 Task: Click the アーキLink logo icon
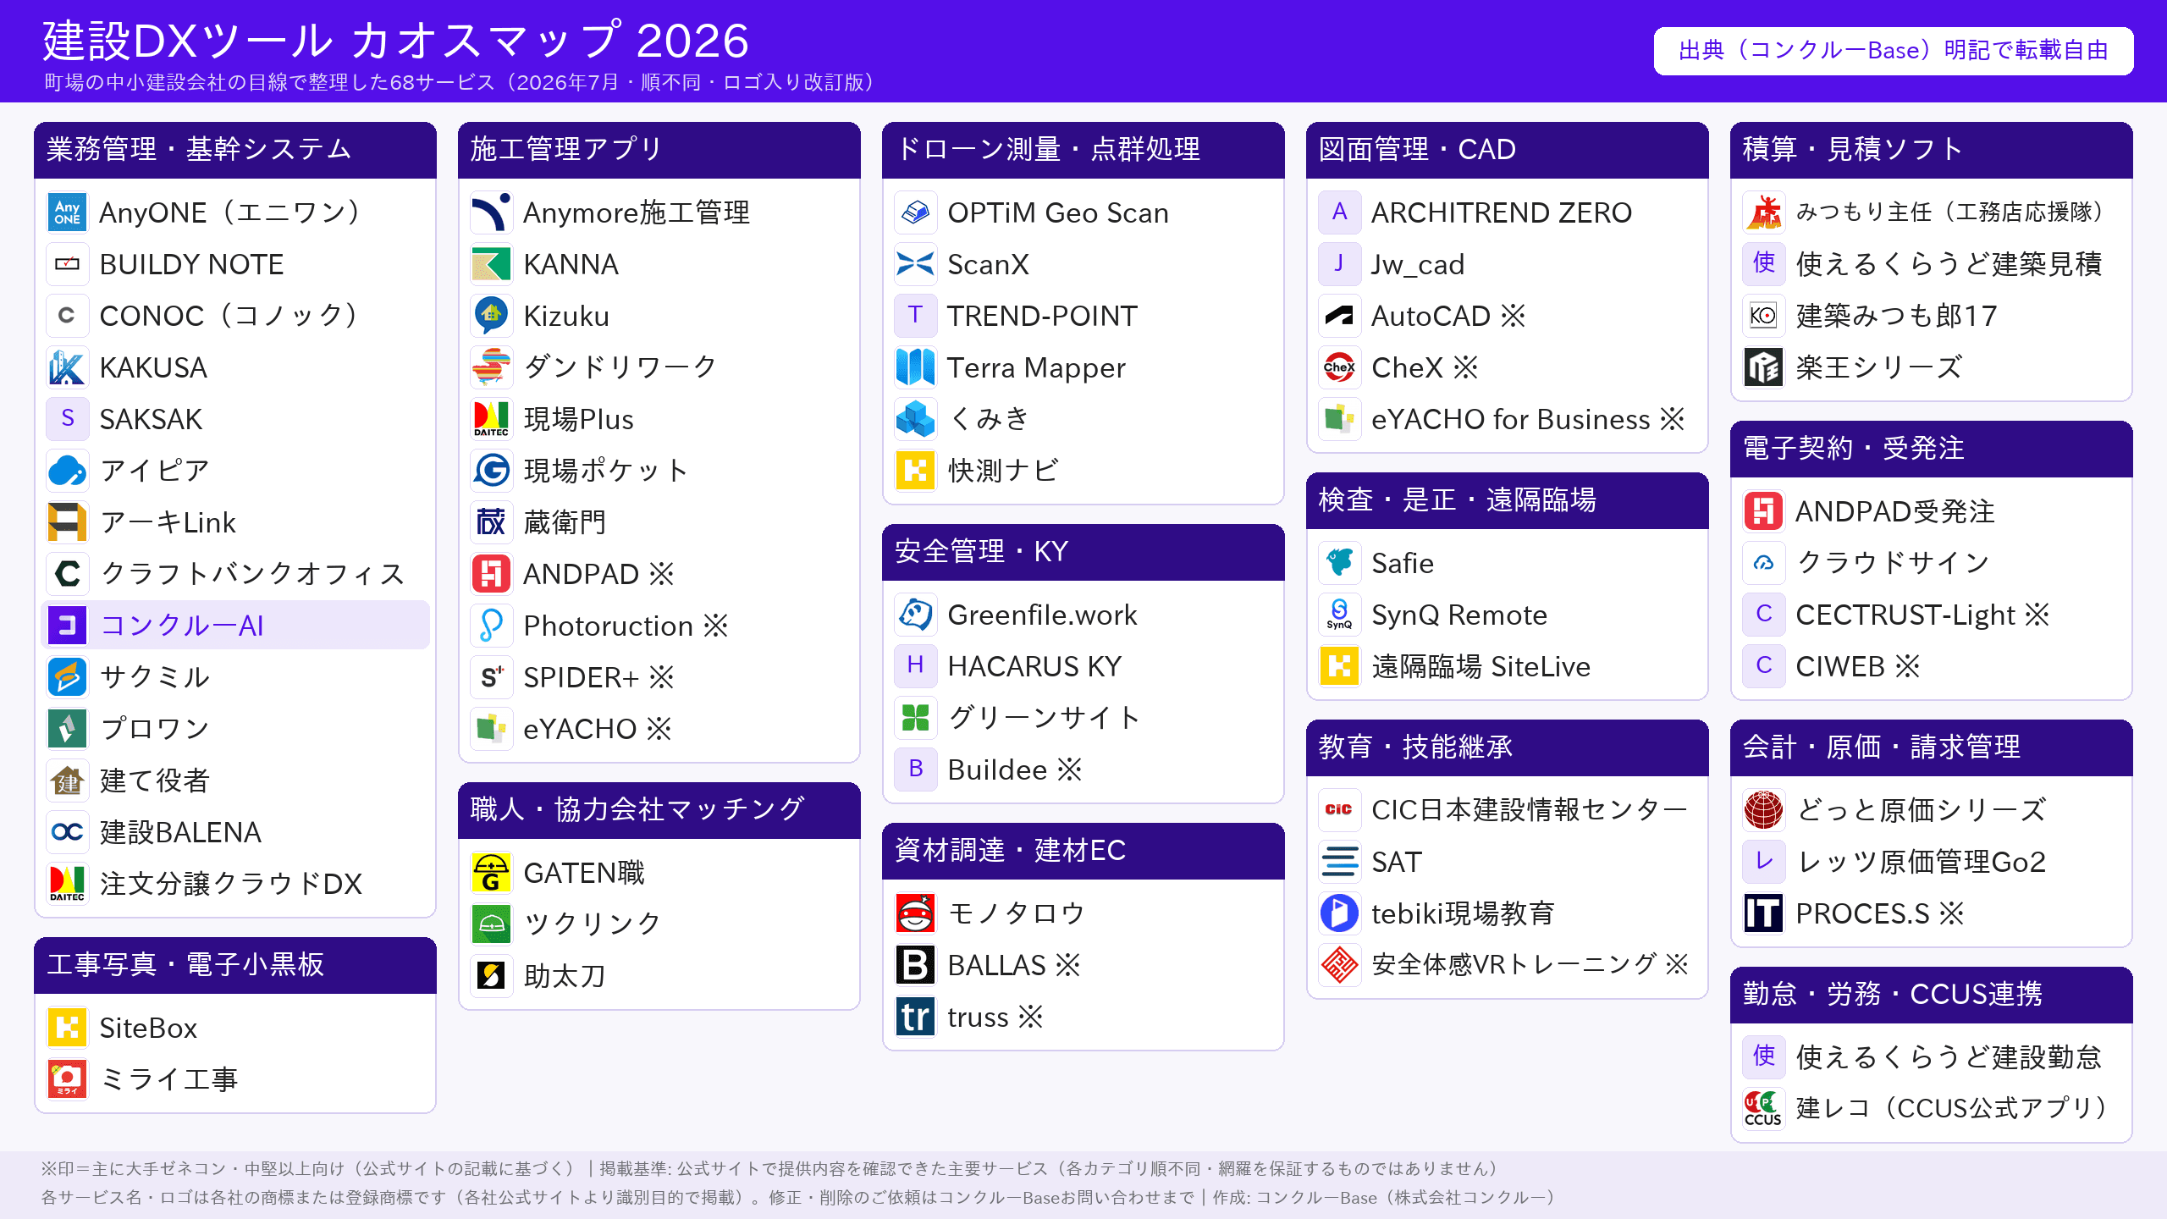67,522
